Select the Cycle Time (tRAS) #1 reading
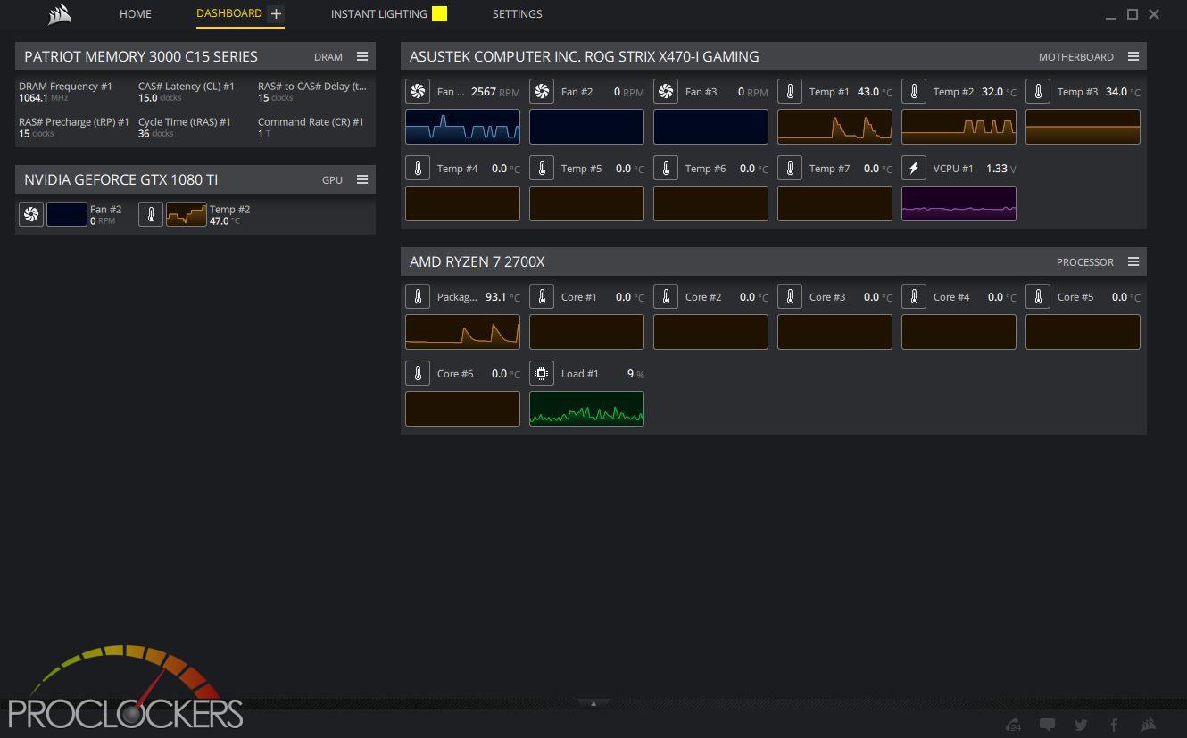Image resolution: width=1187 pixels, height=738 pixels. (x=185, y=128)
